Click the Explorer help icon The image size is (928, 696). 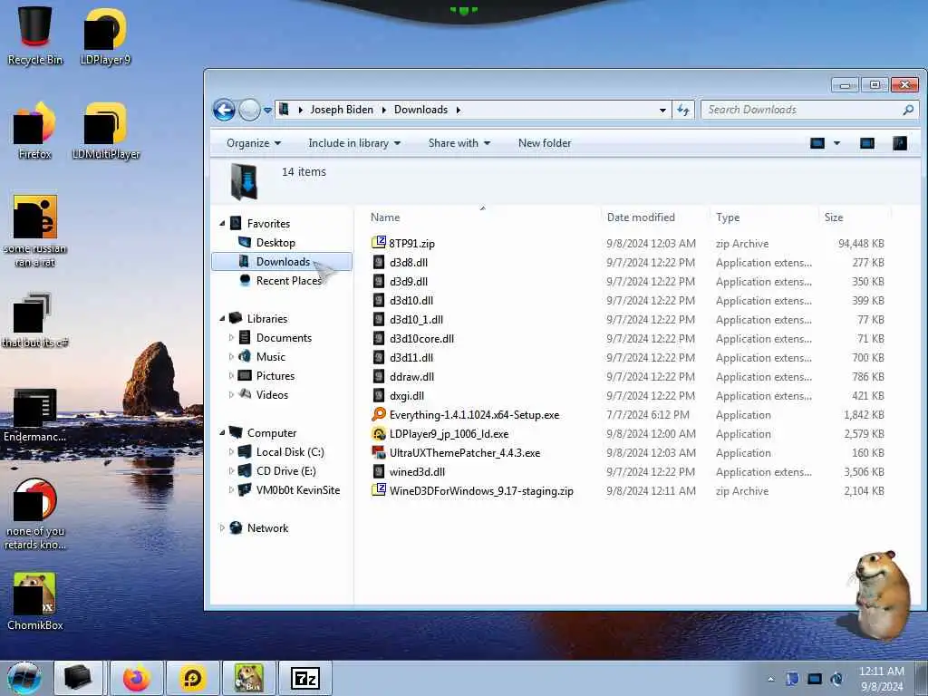point(900,143)
